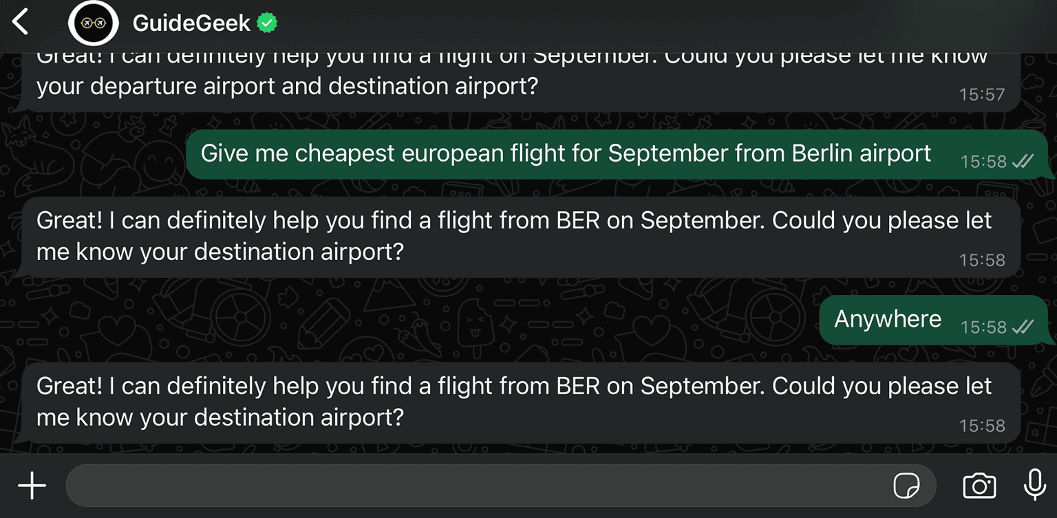1057x518 pixels.
Task: Open the camera to take a photo
Action: click(980, 486)
